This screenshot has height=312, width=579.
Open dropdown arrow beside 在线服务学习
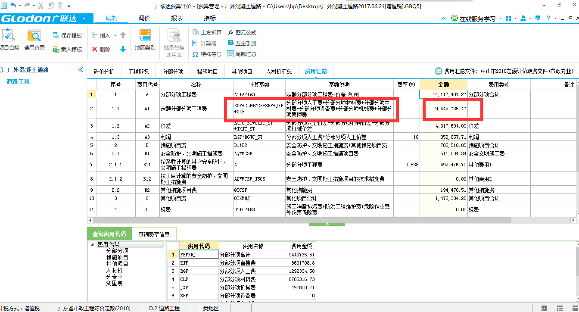click(501, 19)
